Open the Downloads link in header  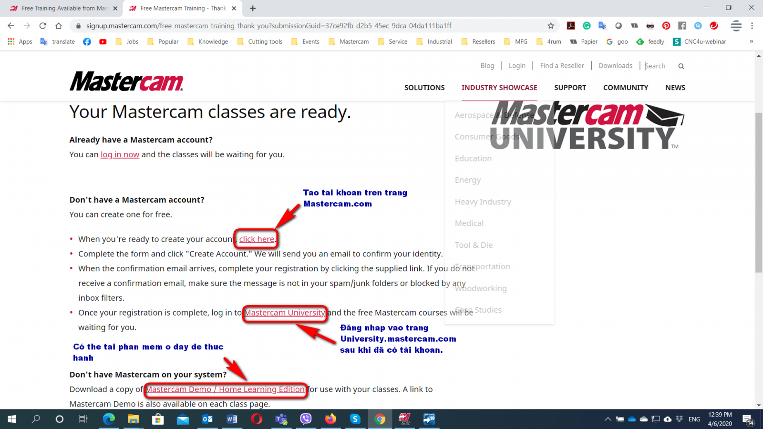[616, 66]
